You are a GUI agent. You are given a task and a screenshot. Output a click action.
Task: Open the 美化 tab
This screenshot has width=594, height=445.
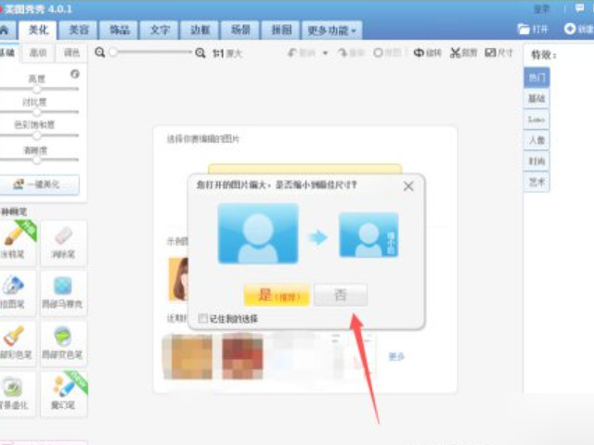(39, 30)
